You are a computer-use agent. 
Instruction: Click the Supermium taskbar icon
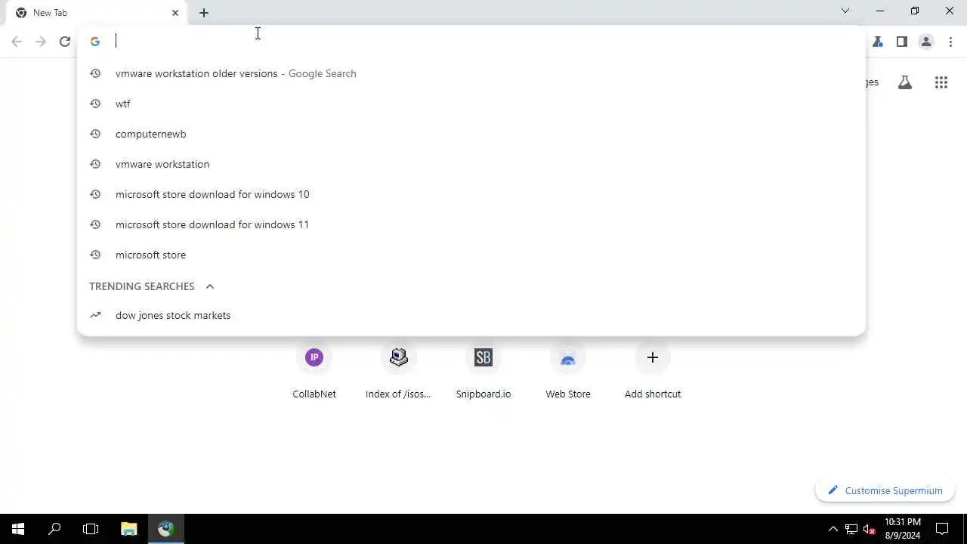tap(166, 529)
